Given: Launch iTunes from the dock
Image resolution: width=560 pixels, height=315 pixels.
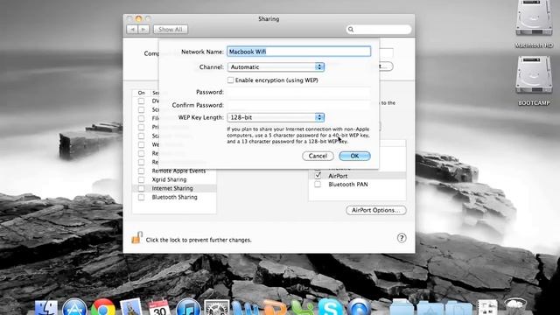Looking at the screenshot, I should pyautogui.click(x=188, y=307).
